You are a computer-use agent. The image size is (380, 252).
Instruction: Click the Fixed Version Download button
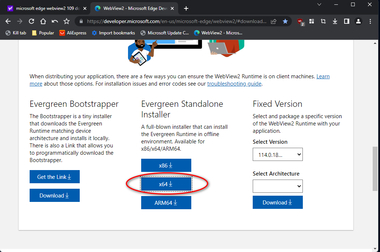278,202
